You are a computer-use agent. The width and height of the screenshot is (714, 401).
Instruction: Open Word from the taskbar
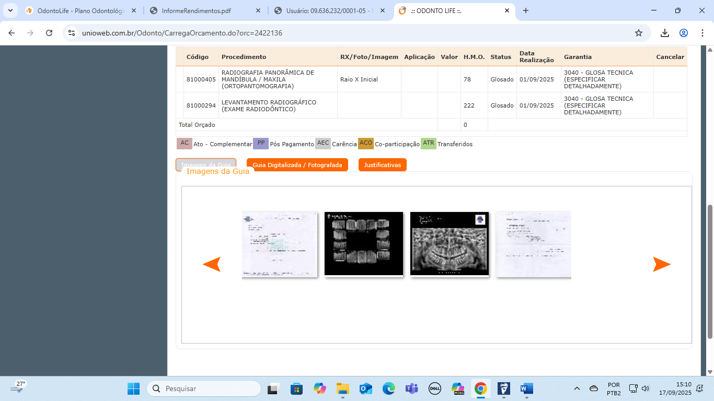pos(526,388)
